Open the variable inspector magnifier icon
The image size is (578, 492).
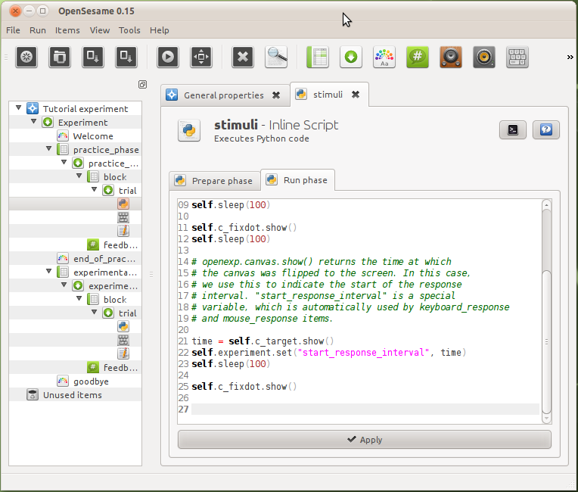click(x=276, y=57)
